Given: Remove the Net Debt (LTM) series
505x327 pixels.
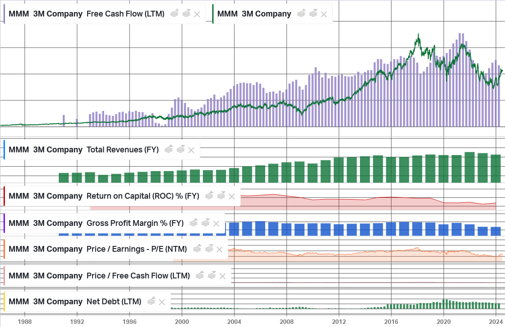Looking at the screenshot, I should [x=162, y=302].
